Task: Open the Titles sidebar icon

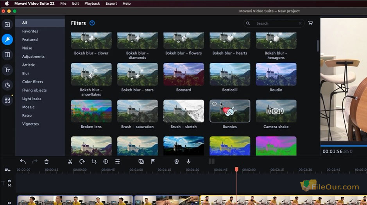Action: (x=7, y=70)
